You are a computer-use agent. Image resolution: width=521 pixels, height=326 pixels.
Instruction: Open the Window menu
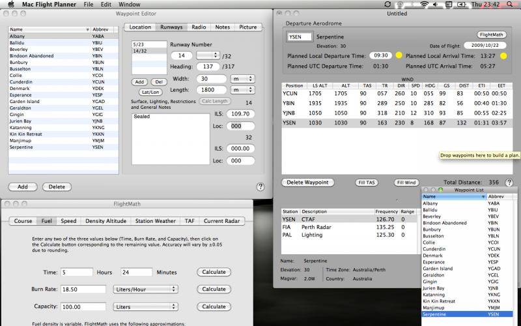[129, 5]
